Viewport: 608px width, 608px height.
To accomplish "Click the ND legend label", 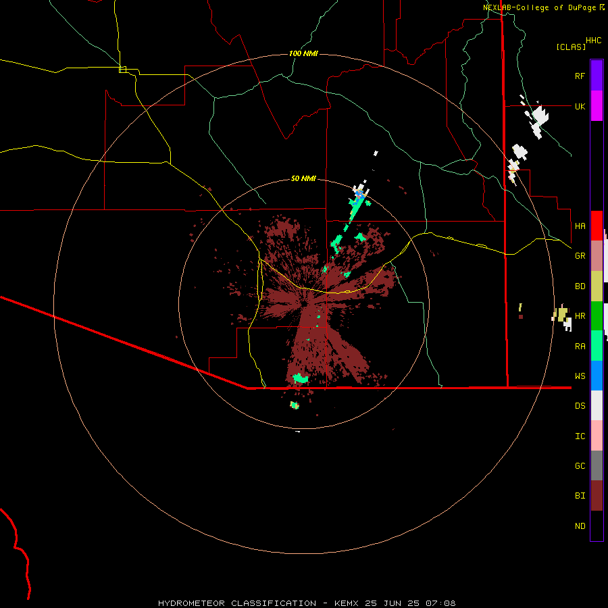I will click(x=580, y=526).
